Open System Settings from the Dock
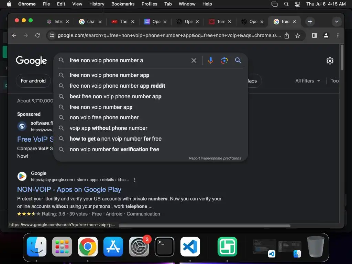Screen dimensions: 352x264 pyautogui.click(x=139, y=246)
